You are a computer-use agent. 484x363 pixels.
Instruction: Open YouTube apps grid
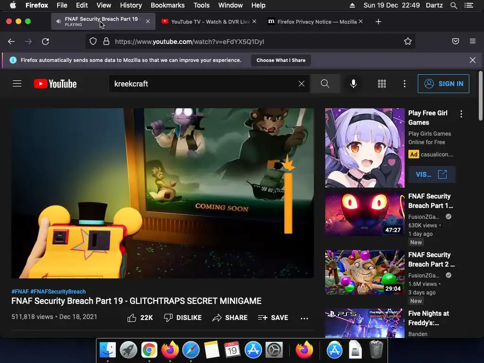tap(382, 84)
